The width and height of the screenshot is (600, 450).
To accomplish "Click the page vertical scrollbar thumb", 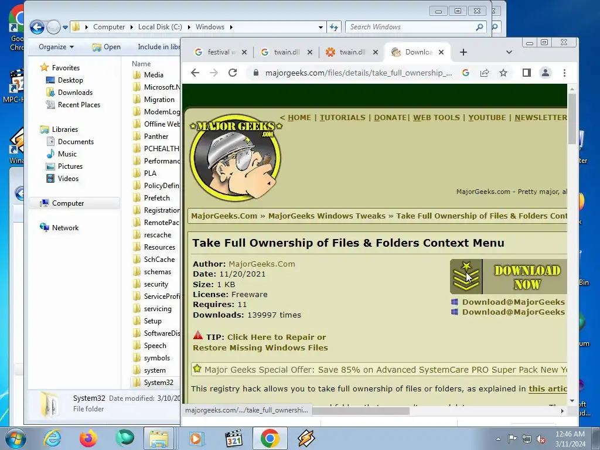I will pos(572,118).
